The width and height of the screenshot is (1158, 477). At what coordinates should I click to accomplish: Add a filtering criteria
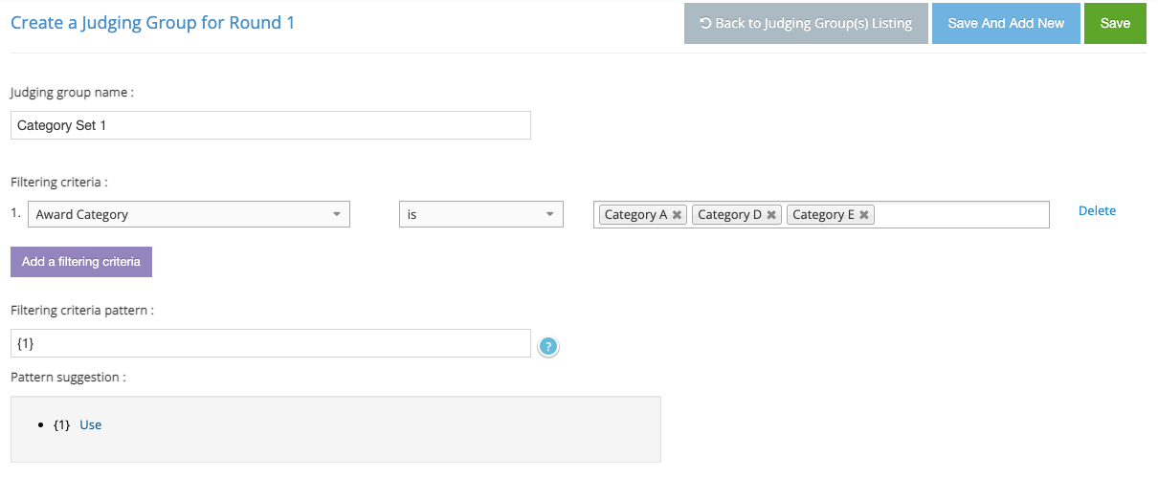point(81,262)
